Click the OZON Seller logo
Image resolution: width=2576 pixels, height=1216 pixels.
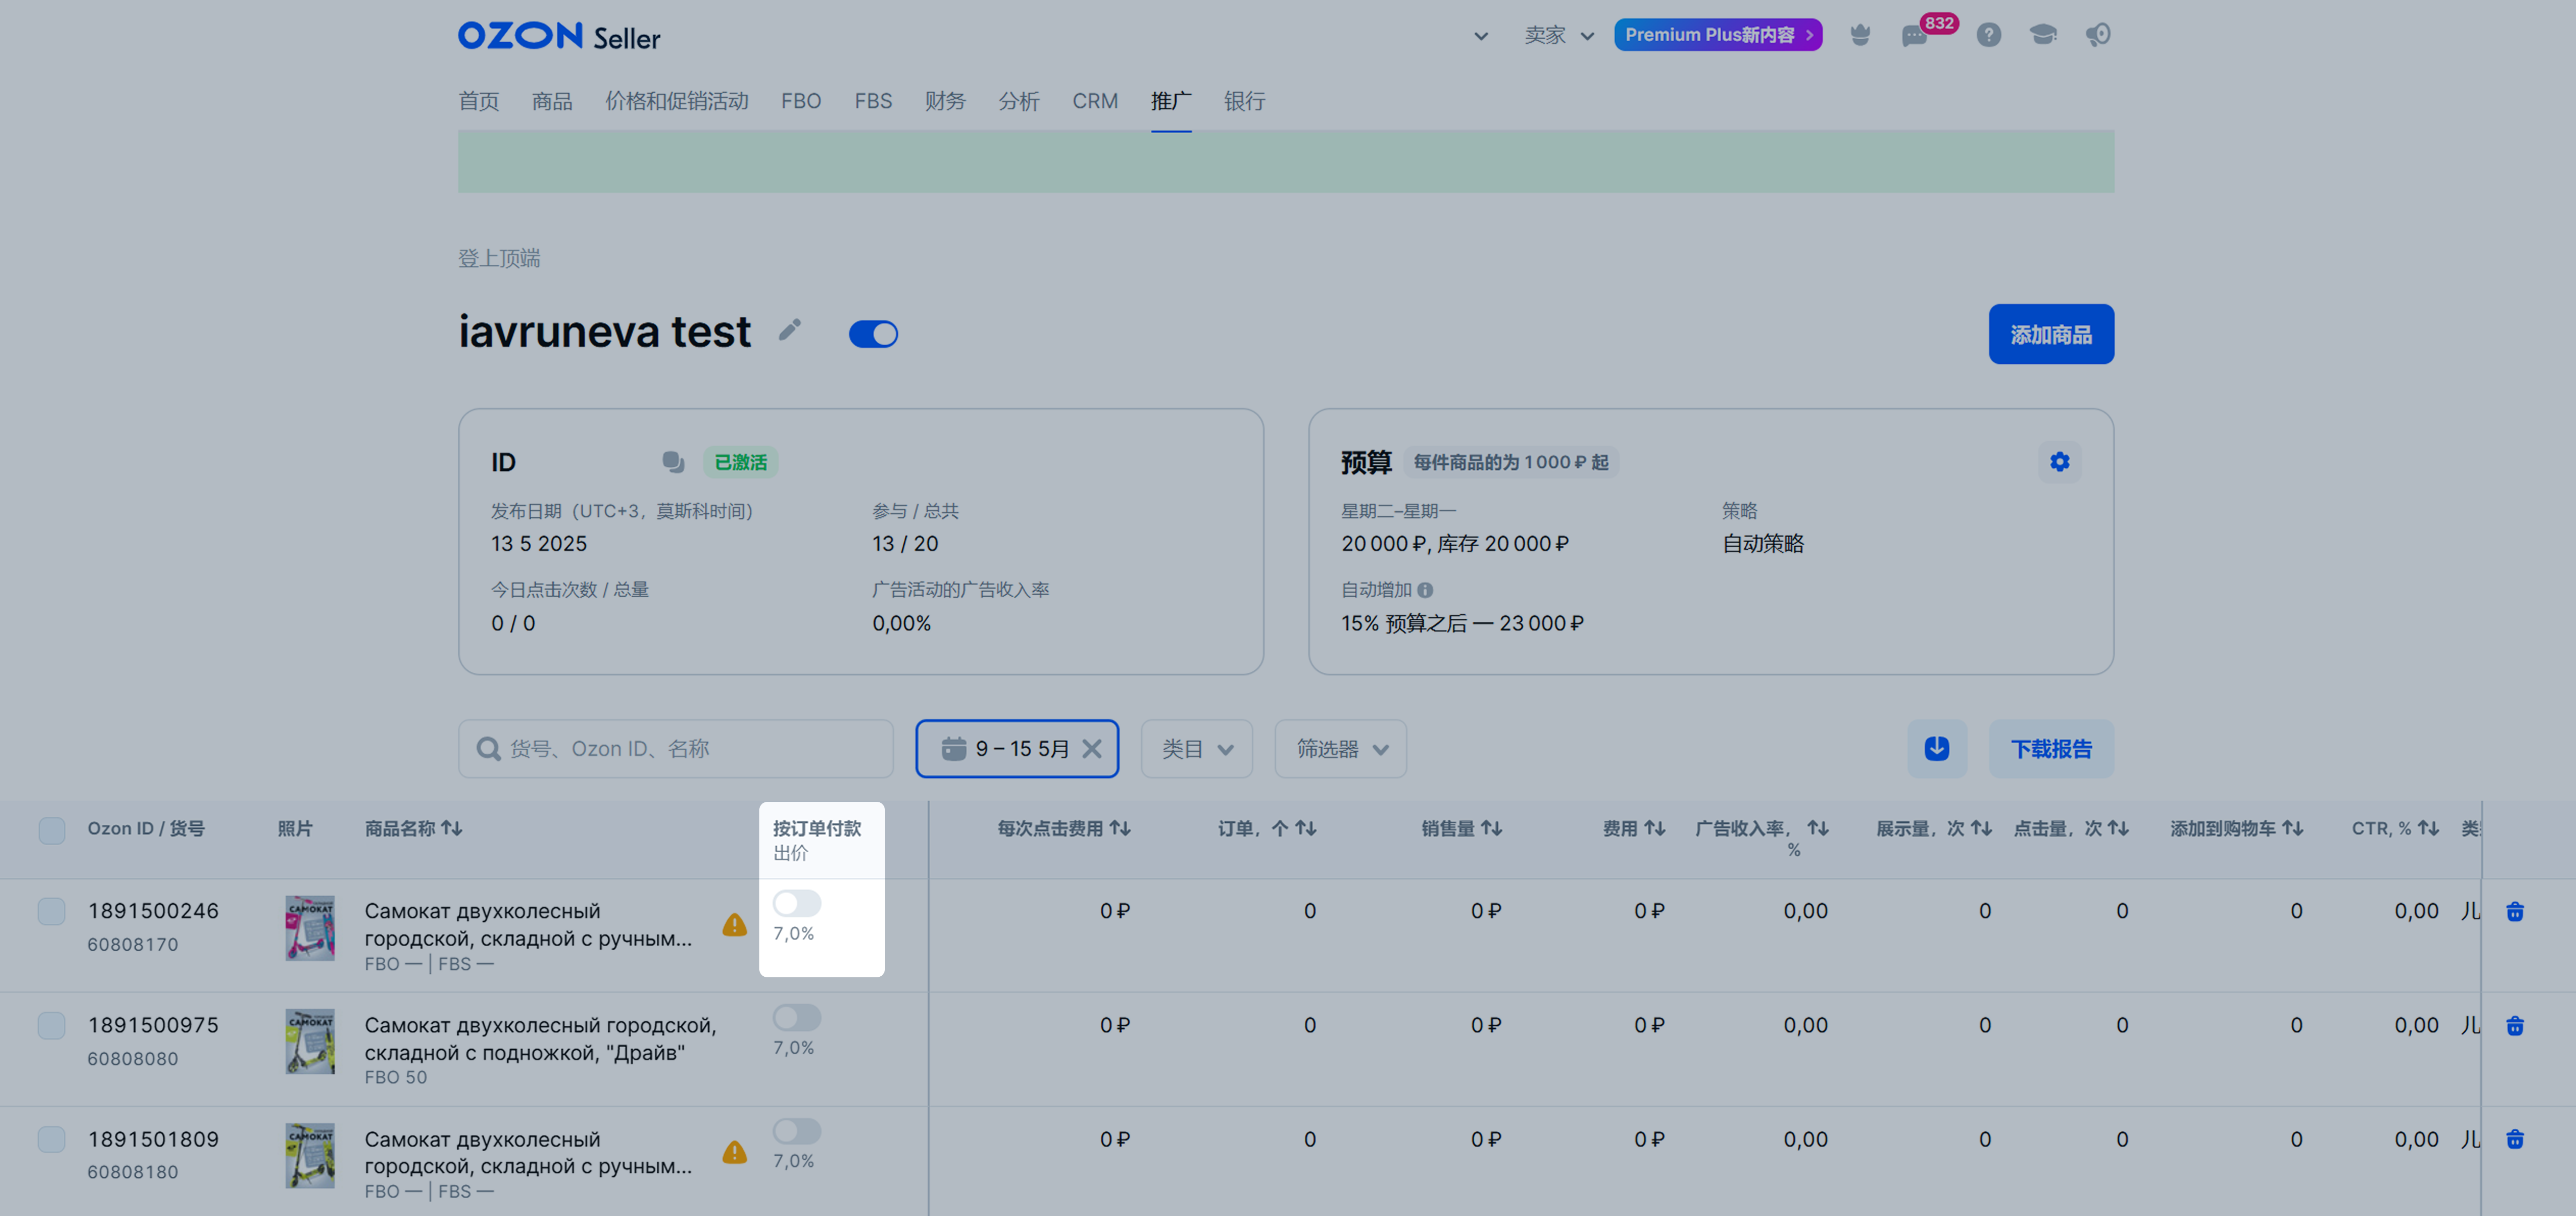(559, 36)
